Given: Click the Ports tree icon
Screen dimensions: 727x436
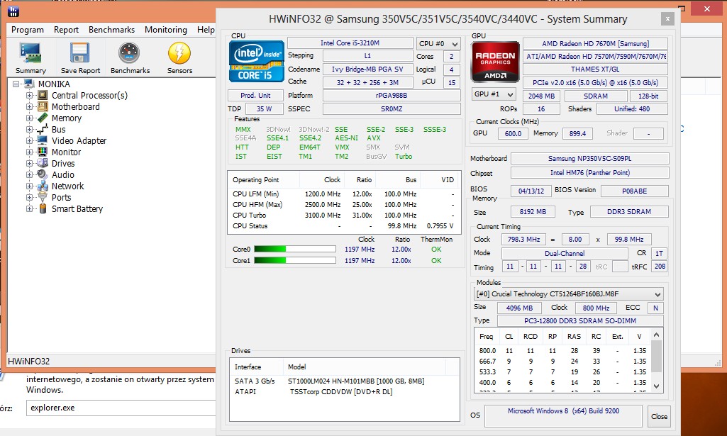Looking at the screenshot, I should tap(43, 197).
